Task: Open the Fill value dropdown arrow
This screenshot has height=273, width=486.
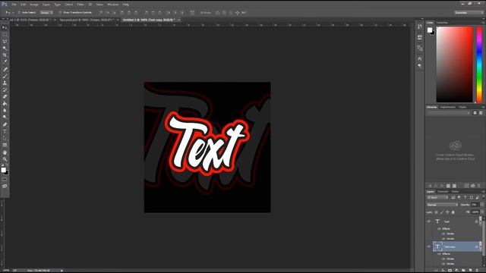Action: click(x=482, y=212)
